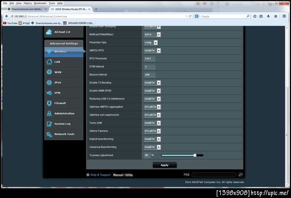Click the Help & Support question icon
291x198 pixels.
[88, 175]
